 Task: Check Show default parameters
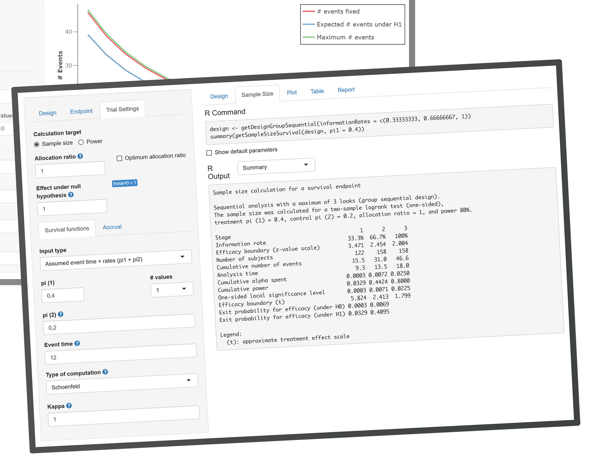tap(209, 153)
